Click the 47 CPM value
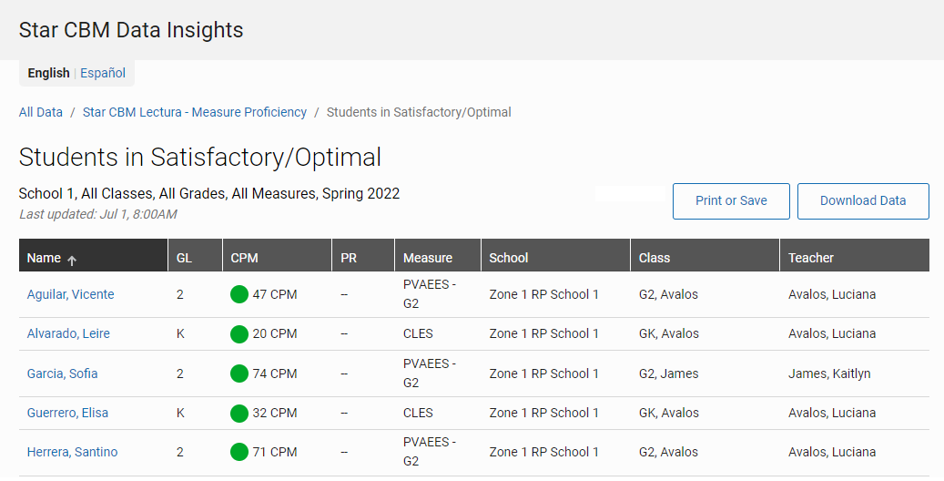The image size is (944, 481). pos(275,294)
